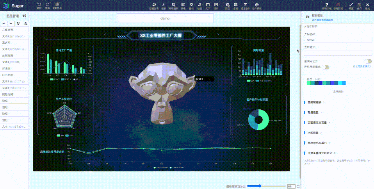Open the 过滤条件 filter toolbar icon
The height and width of the screenshot is (189, 374).
pos(245,5)
